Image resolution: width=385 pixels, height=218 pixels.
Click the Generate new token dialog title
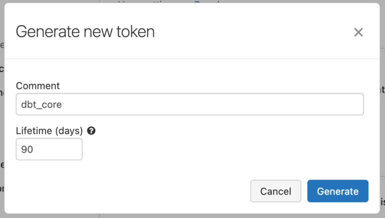point(85,32)
